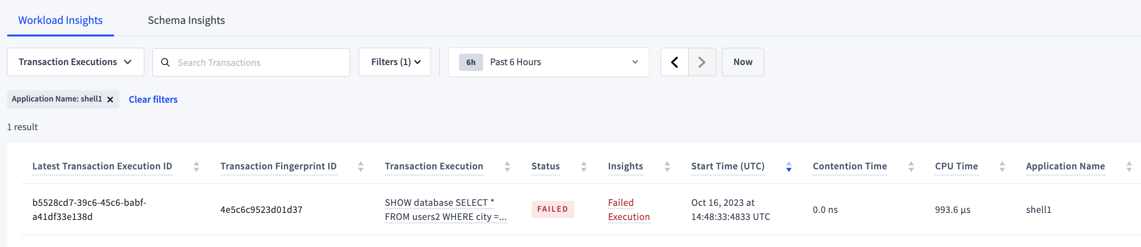Image resolution: width=1141 pixels, height=247 pixels.
Task: Click the sort icon on Transaction Fingerprint ID column
Action: tap(361, 167)
